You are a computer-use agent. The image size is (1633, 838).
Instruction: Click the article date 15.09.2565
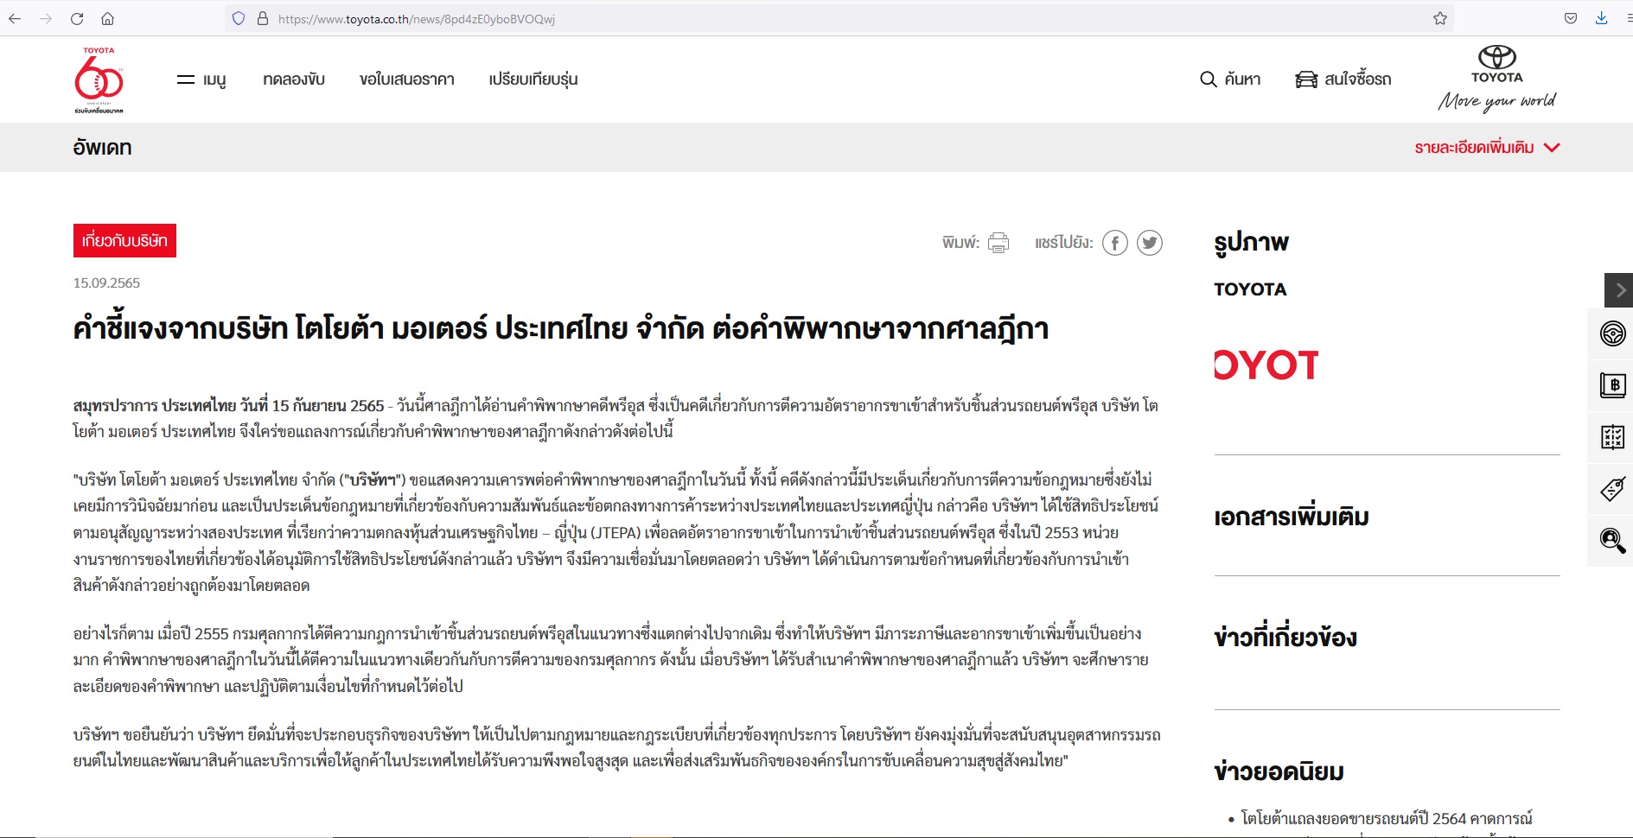pyautogui.click(x=106, y=283)
